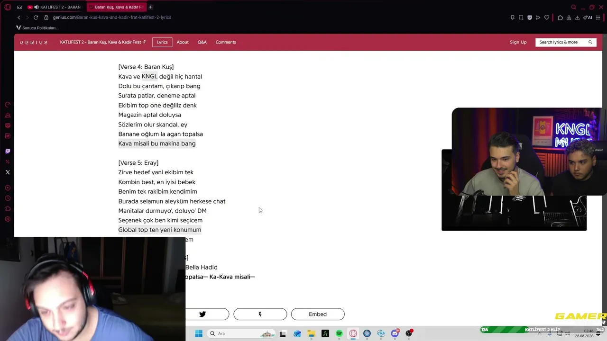Click the Genius lightning share button
The image size is (607, 341).
point(260,314)
